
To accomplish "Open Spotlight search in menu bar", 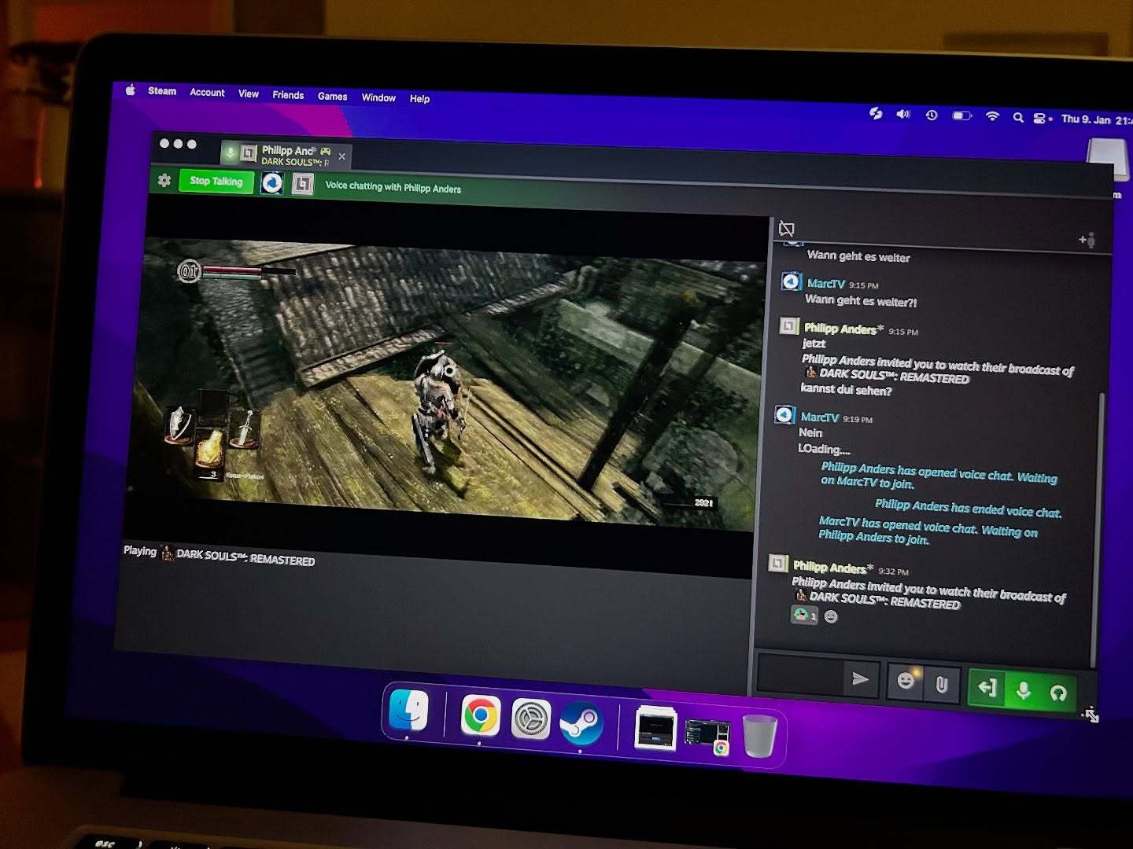I will coord(1018,117).
